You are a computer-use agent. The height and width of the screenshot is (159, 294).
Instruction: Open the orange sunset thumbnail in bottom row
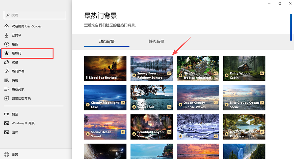[198, 151]
